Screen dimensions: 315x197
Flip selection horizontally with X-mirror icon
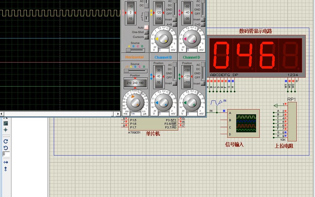(6, 162)
